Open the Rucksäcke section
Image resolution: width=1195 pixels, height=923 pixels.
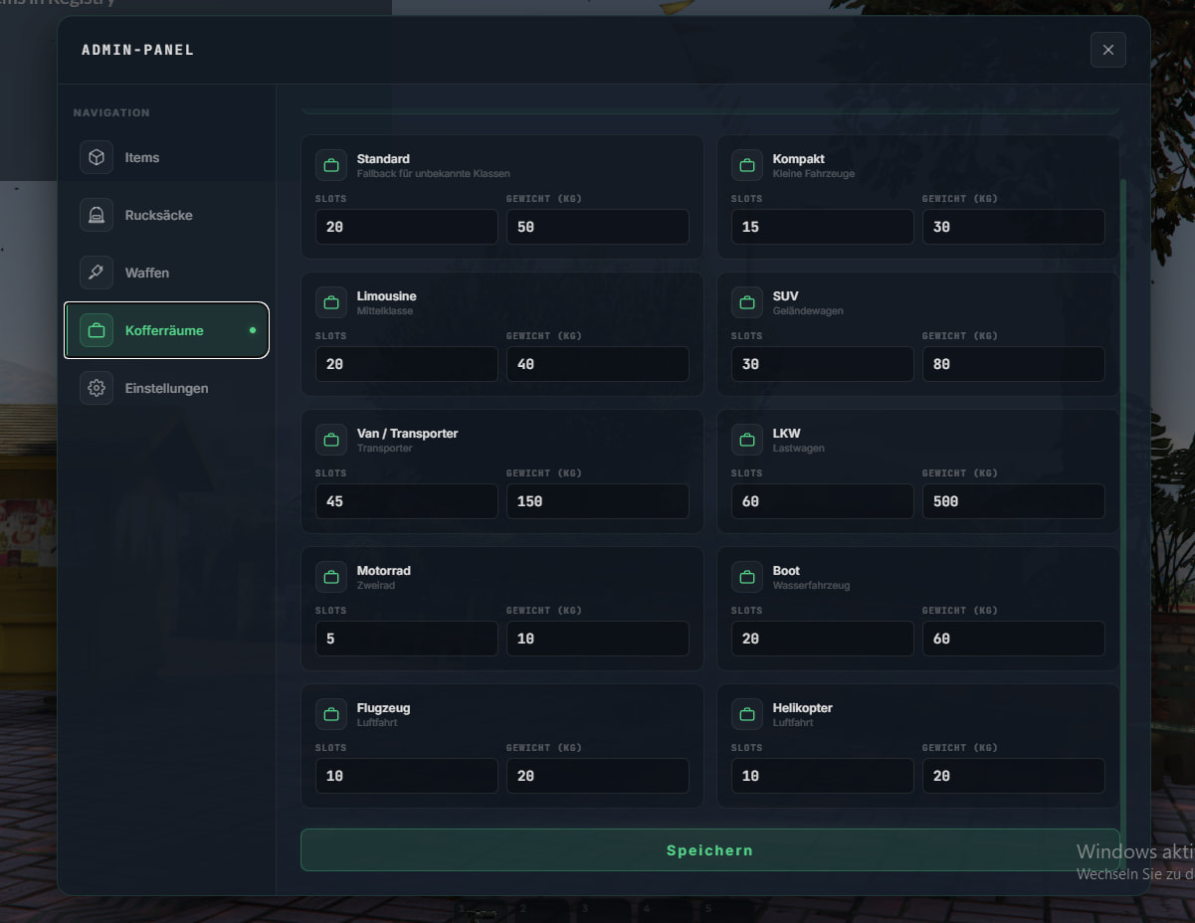coord(167,215)
